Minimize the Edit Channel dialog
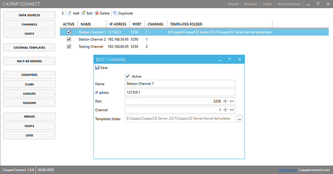 coord(220,60)
